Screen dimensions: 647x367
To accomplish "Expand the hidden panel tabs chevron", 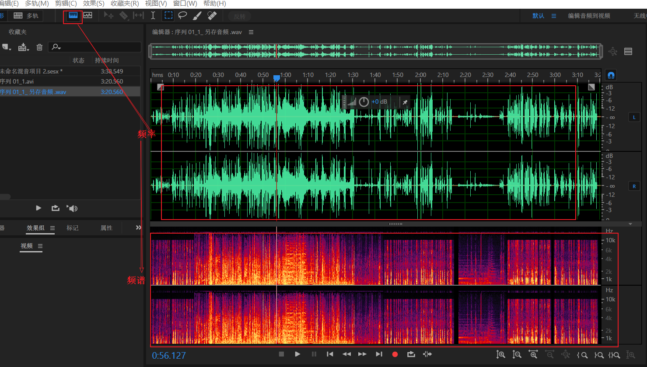I will (x=138, y=227).
